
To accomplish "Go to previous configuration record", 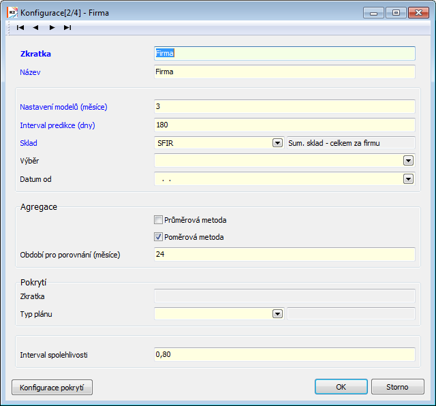I will point(35,27).
